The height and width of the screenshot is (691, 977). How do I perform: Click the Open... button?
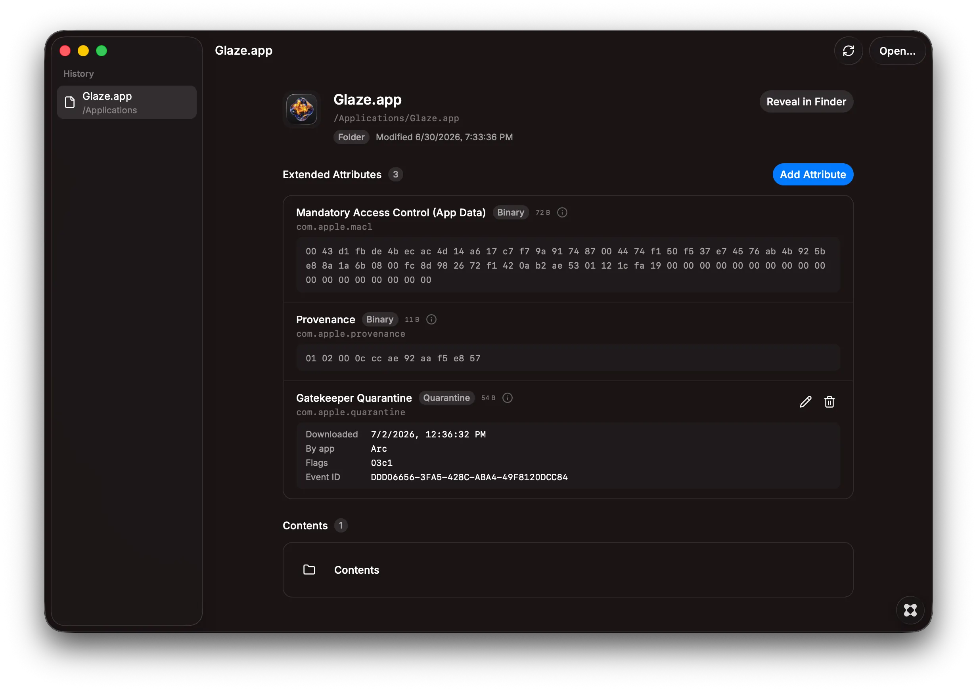tap(897, 51)
